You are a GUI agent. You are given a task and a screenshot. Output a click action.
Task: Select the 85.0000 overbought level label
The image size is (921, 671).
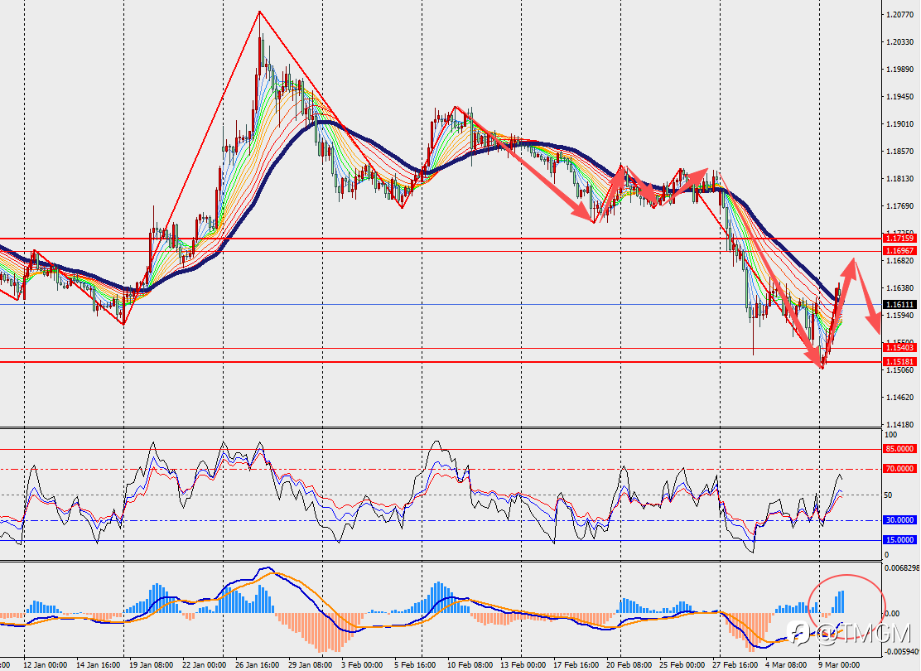coord(899,449)
